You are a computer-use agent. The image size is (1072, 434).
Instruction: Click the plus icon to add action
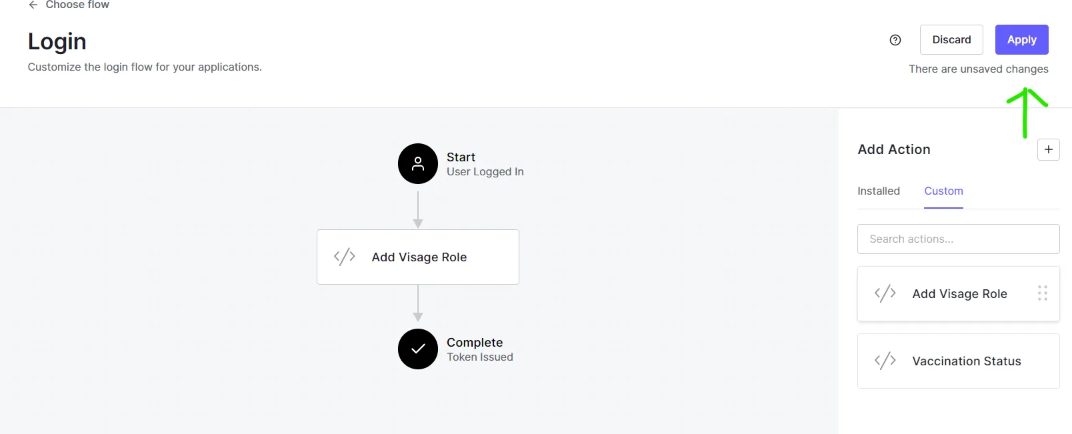1048,149
